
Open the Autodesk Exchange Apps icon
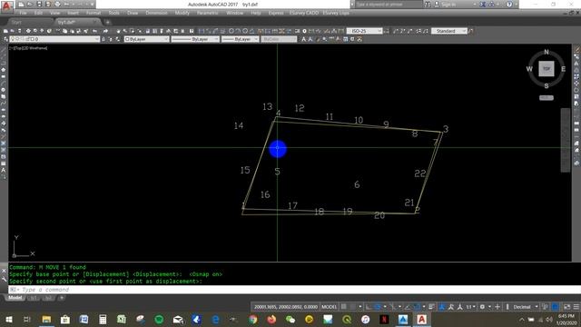pyautogui.click(x=483, y=5)
